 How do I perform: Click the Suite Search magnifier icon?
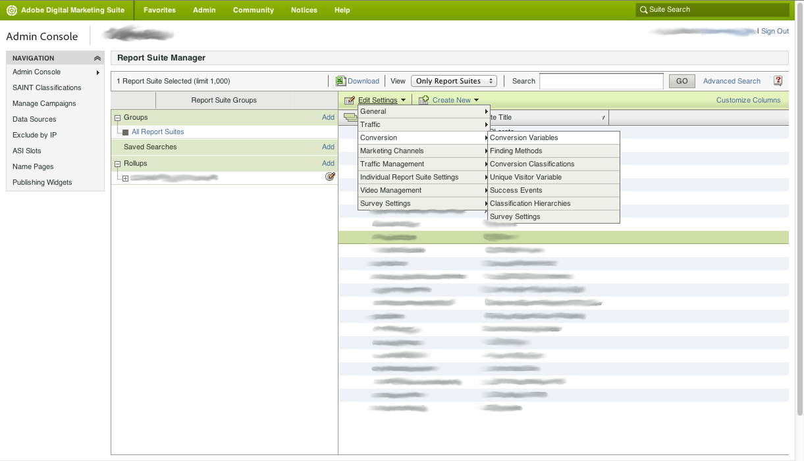(643, 10)
